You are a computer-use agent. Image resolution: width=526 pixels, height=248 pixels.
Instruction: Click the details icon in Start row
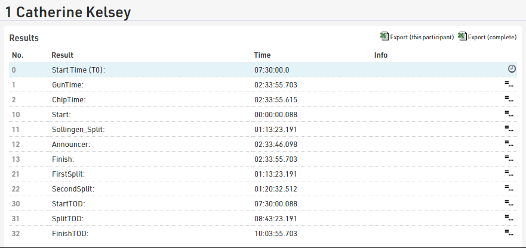click(509, 114)
